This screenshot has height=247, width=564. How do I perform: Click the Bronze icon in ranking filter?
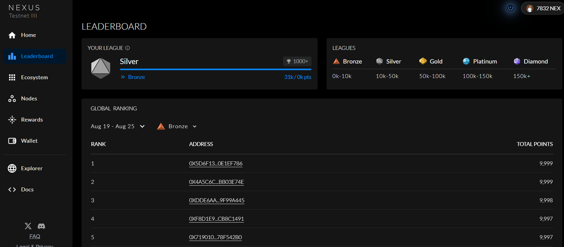pyautogui.click(x=161, y=127)
